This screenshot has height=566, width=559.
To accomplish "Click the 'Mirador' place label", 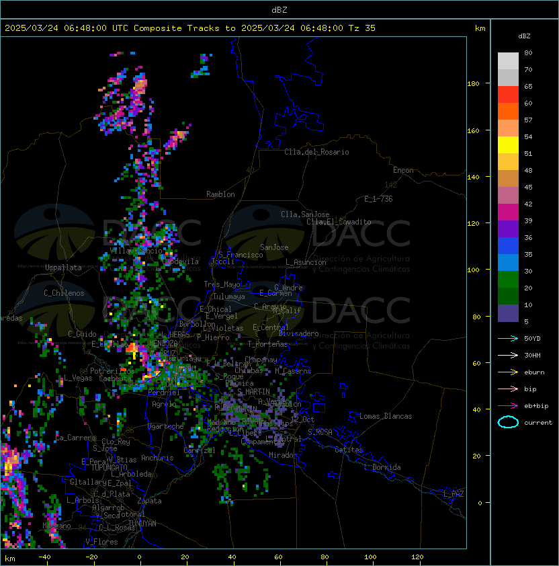I will tap(283, 455).
